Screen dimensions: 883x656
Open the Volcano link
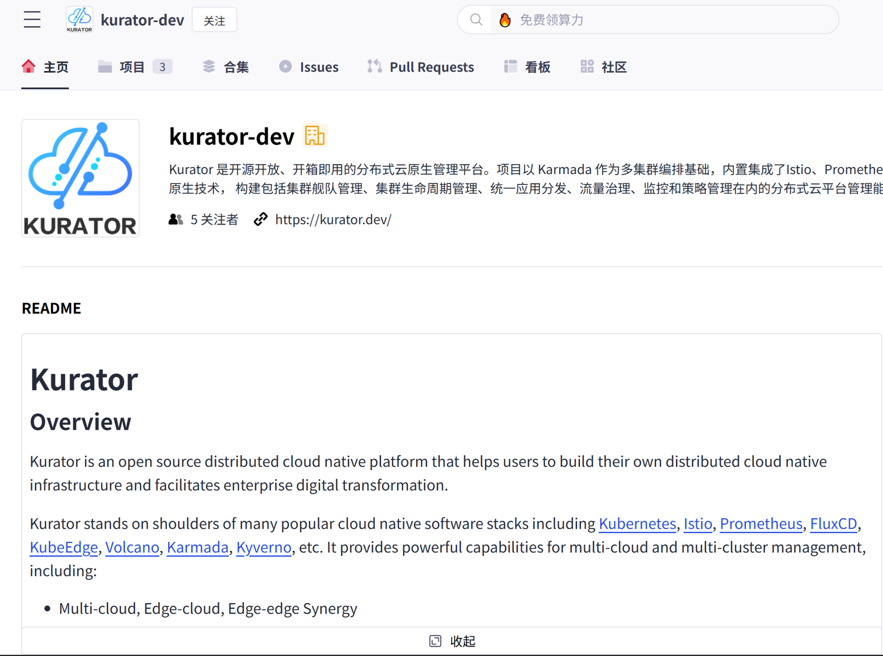click(132, 547)
